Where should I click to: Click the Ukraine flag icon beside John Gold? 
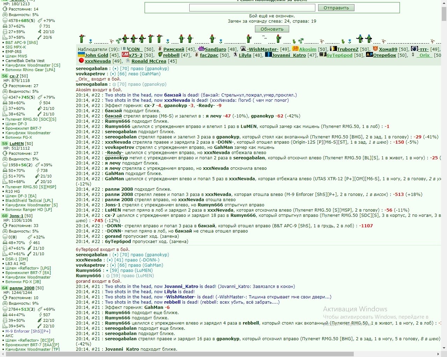(81, 55)
